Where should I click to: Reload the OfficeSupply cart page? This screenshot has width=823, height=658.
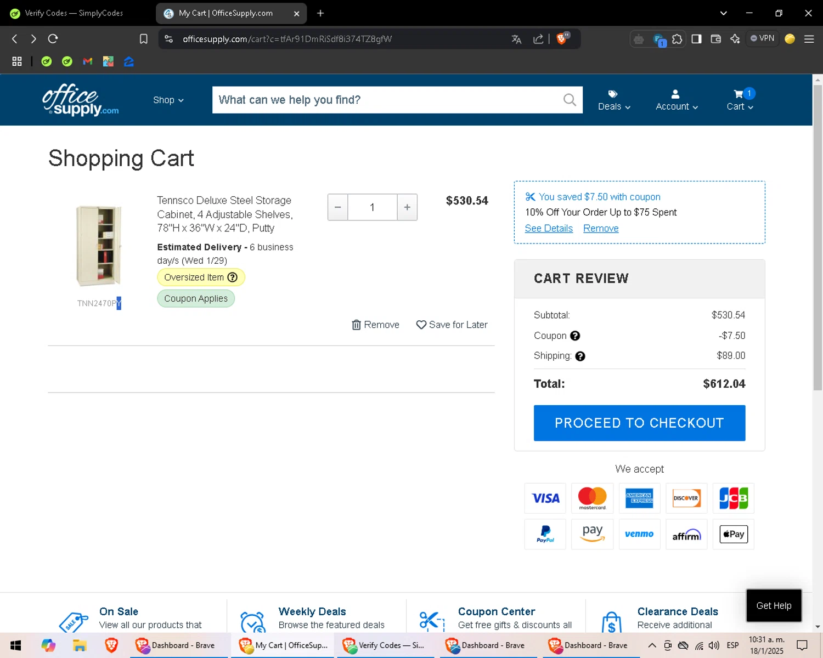click(53, 39)
